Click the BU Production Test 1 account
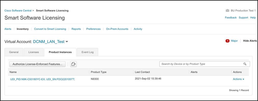The image size is (258, 101). tap(241, 11)
